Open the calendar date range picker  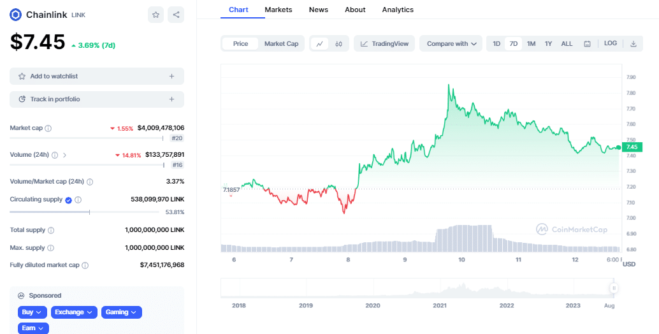tap(587, 44)
